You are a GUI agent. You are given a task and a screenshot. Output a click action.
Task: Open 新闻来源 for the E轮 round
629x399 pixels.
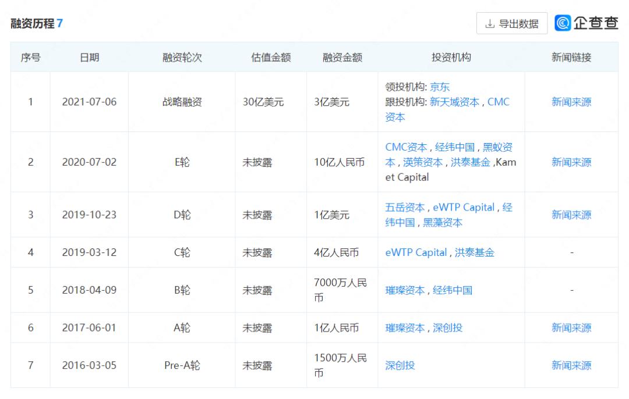click(571, 162)
